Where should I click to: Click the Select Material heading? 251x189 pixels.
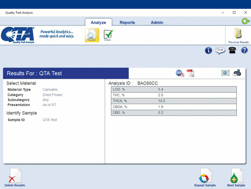tap(21, 83)
